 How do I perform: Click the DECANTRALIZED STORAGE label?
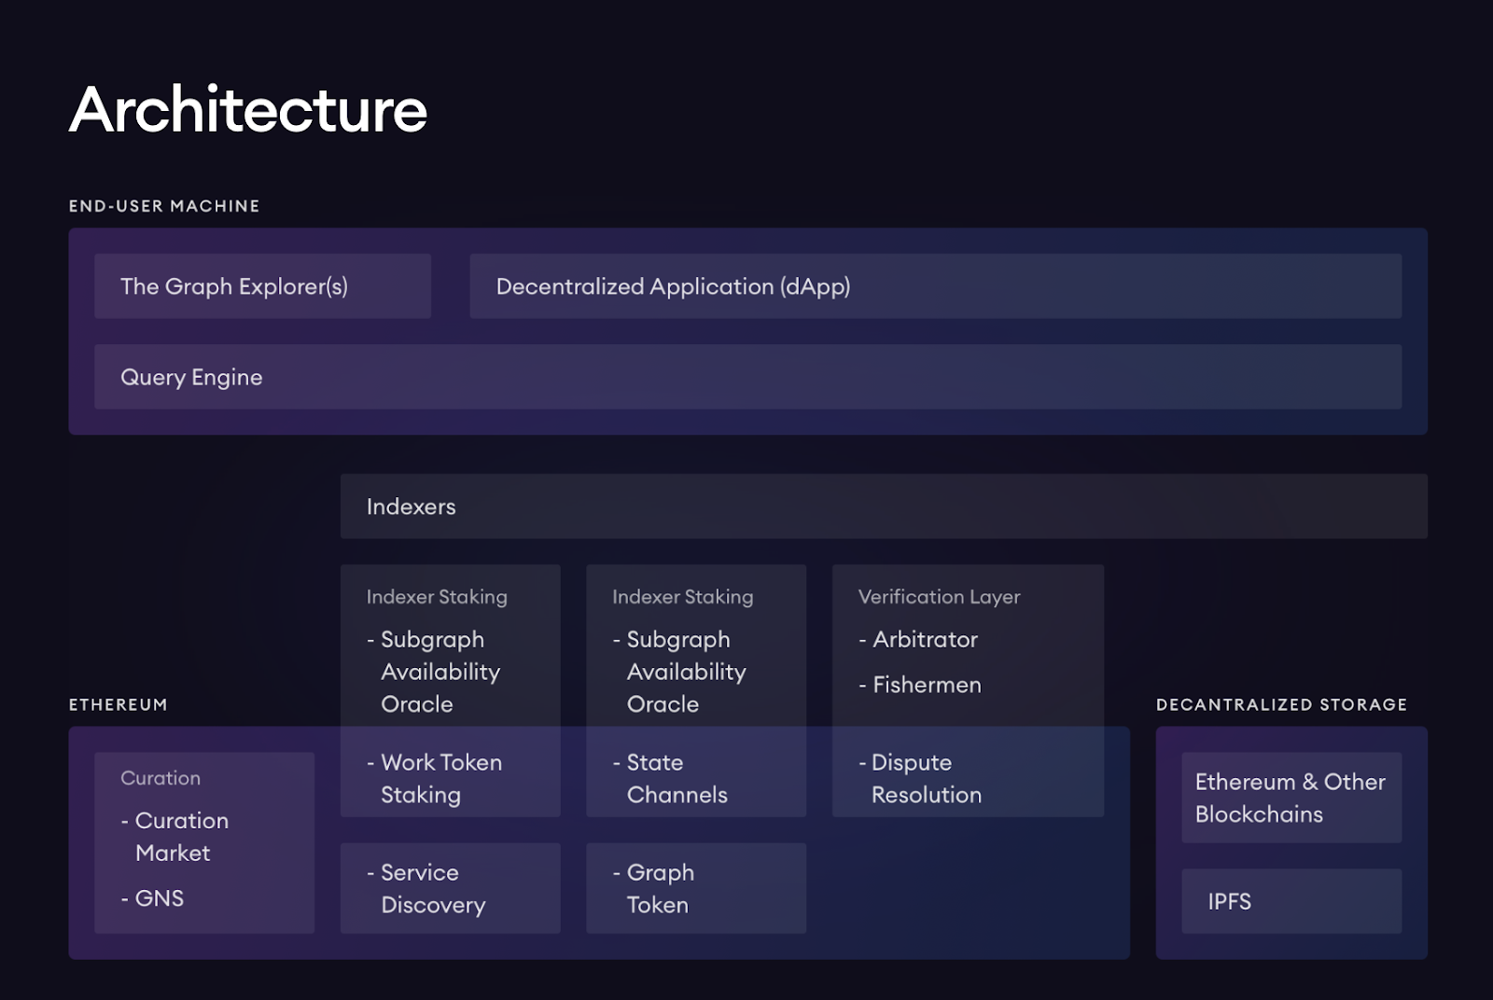click(x=1281, y=705)
